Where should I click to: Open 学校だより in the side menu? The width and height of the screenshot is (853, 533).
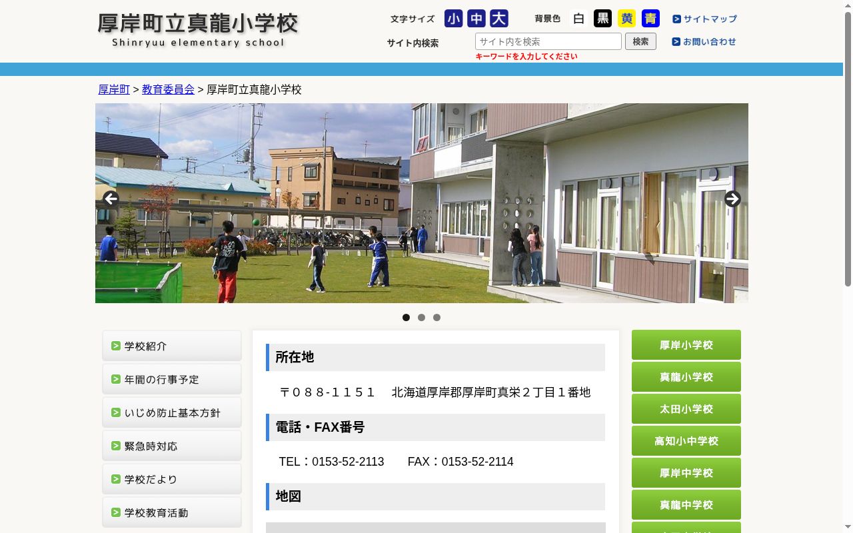point(172,479)
